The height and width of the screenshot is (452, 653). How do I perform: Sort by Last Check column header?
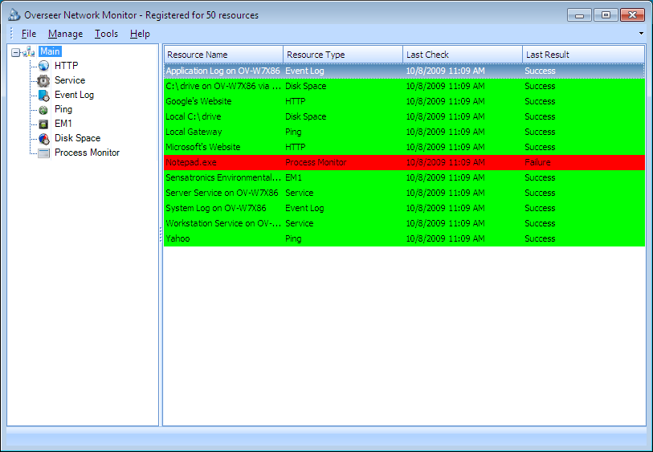(x=463, y=55)
